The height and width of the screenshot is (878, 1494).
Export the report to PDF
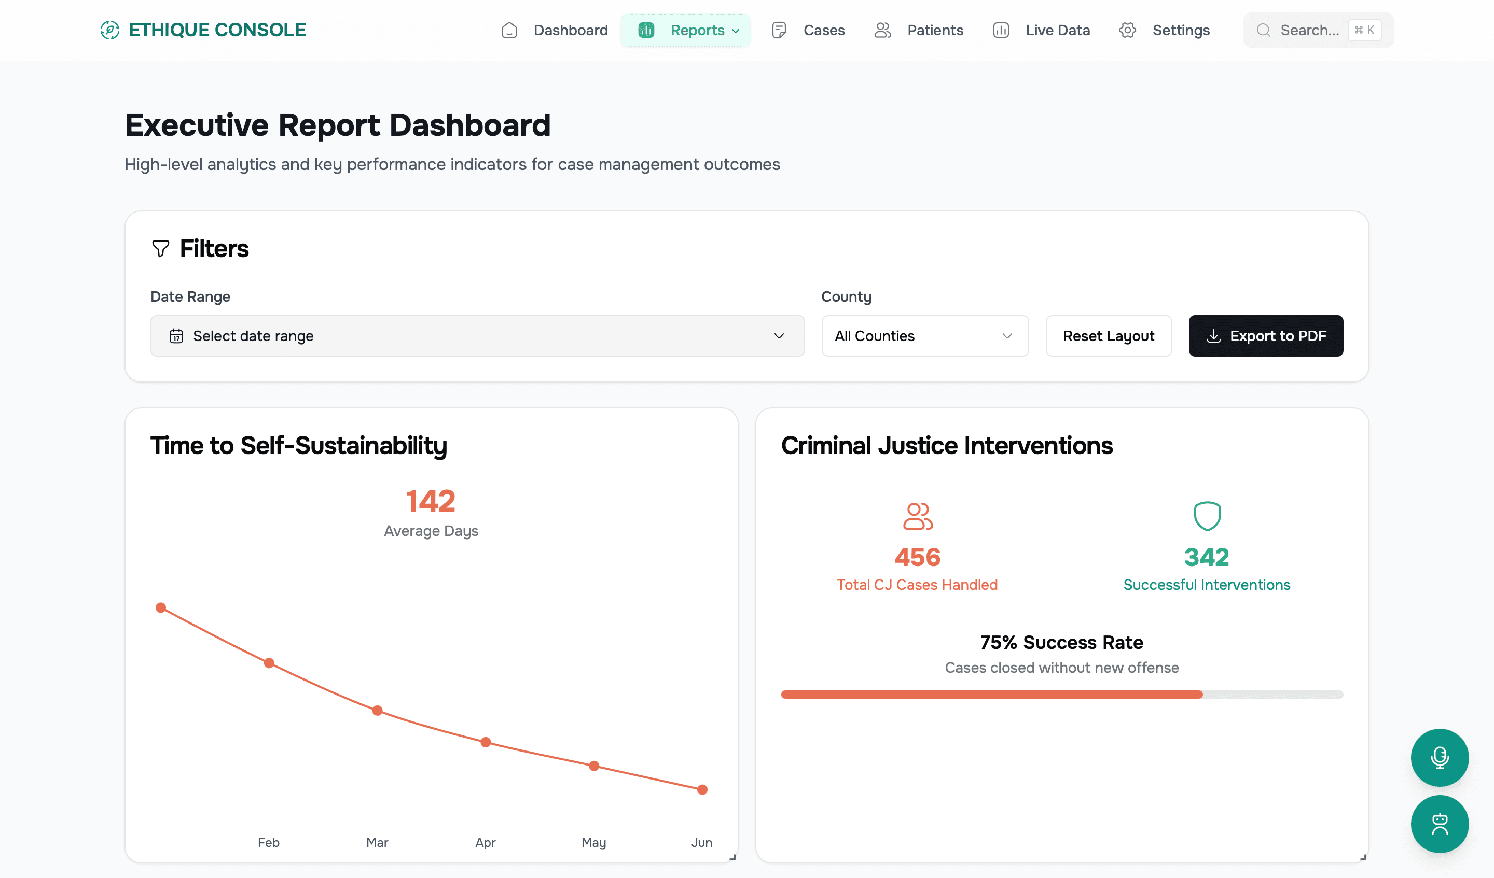click(x=1266, y=336)
